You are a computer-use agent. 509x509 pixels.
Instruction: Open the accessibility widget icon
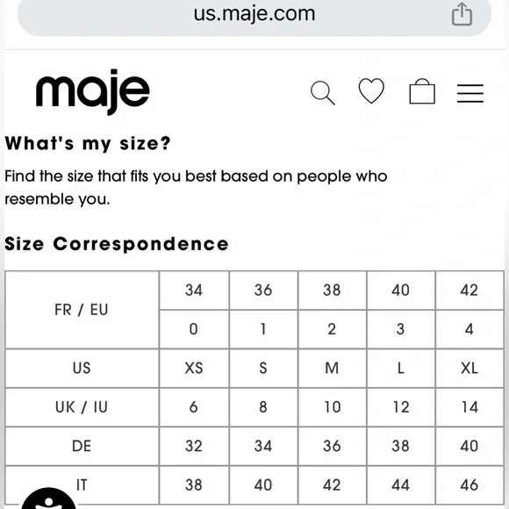coord(48,498)
